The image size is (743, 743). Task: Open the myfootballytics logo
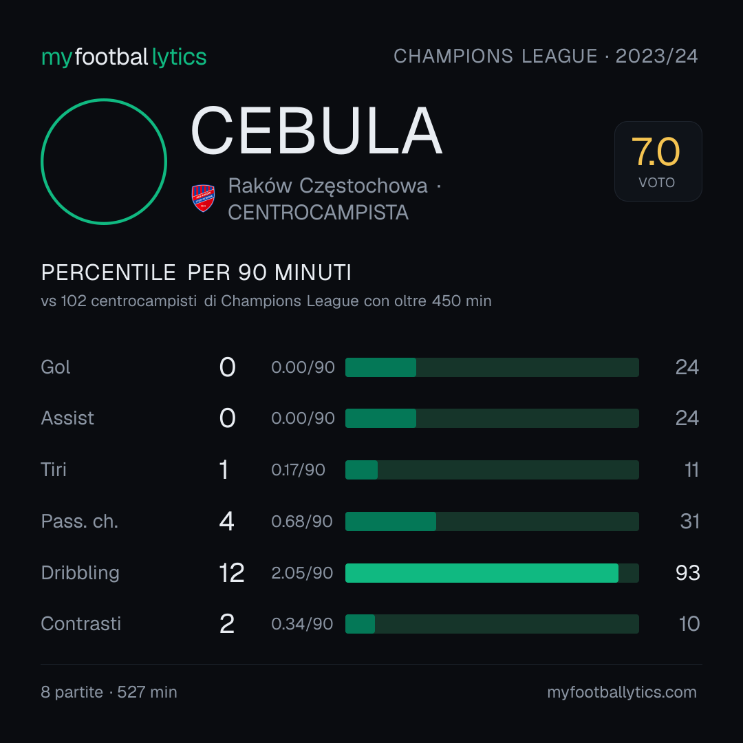pos(124,57)
